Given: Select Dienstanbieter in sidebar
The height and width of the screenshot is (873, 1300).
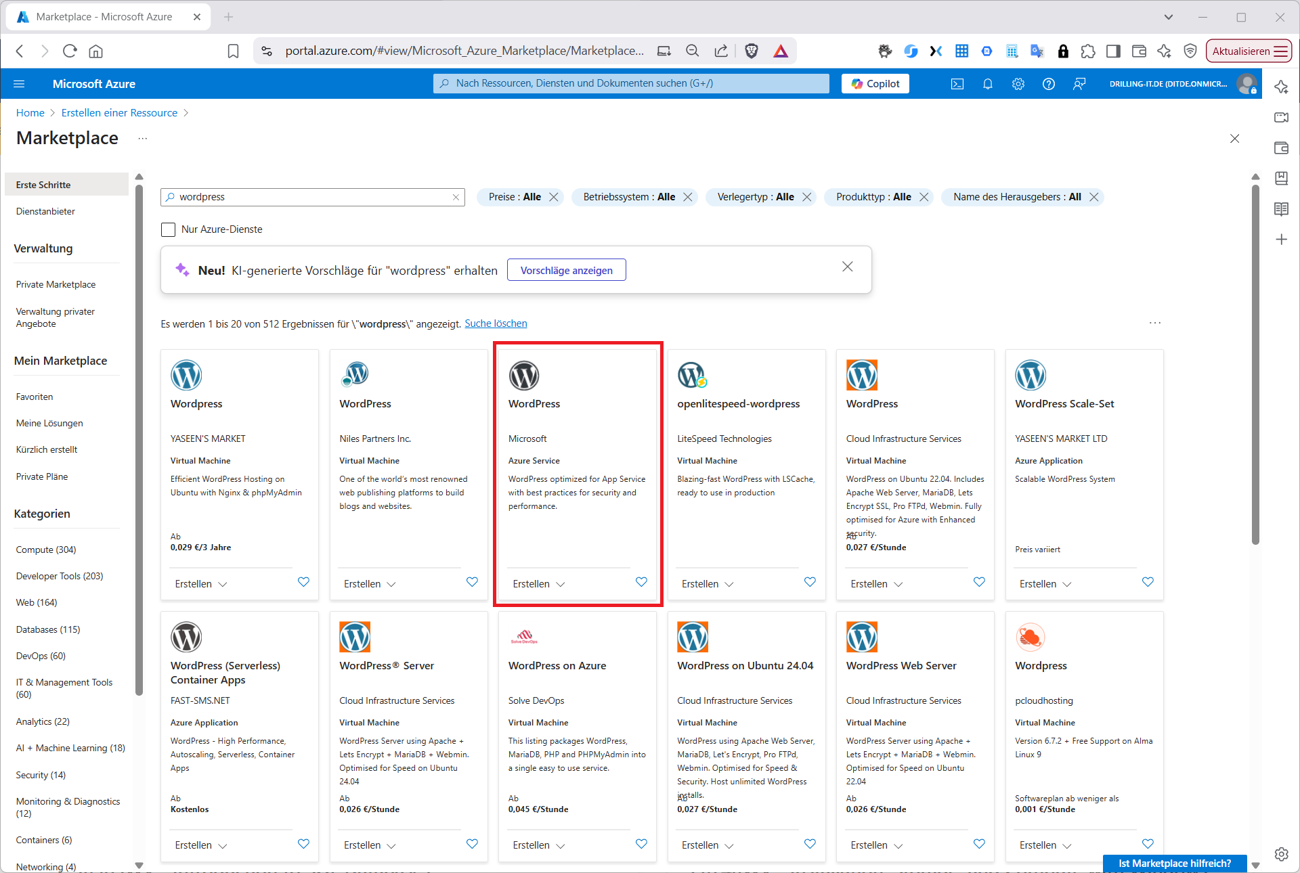Looking at the screenshot, I should [x=45, y=211].
